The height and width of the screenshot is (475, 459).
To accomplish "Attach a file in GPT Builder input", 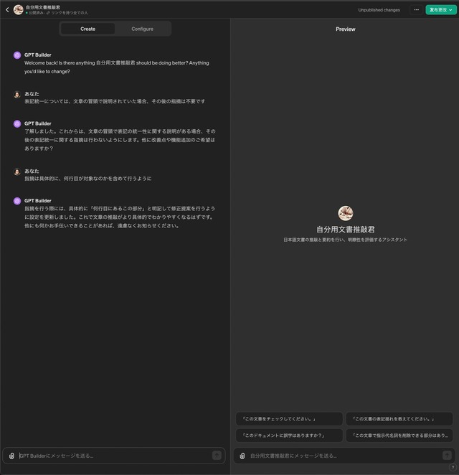I will click(11, 456).
